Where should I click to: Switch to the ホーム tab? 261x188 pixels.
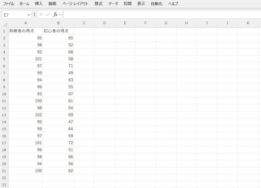pyautogui.click(x=24, y=4)
